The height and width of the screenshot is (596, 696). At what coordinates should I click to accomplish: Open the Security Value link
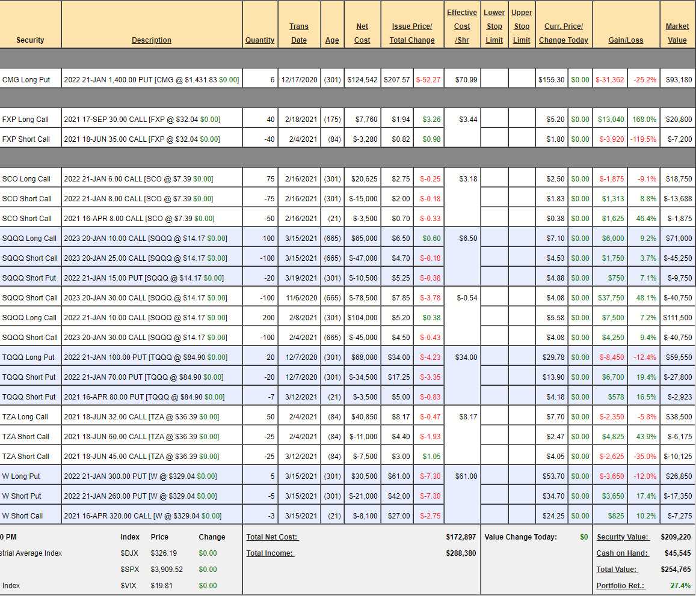pos(623,537)
